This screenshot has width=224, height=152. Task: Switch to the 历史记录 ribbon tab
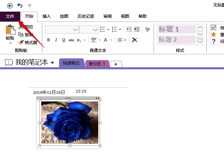[86, 16]
